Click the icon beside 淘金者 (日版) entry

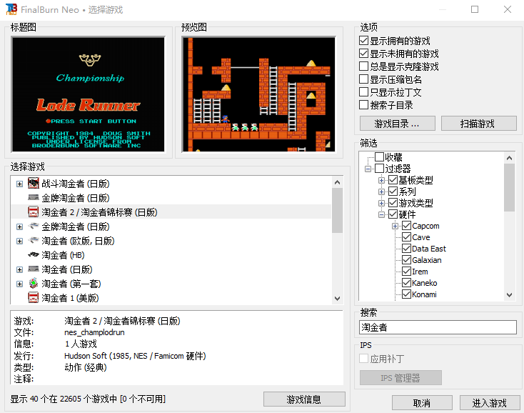[33, 269]
